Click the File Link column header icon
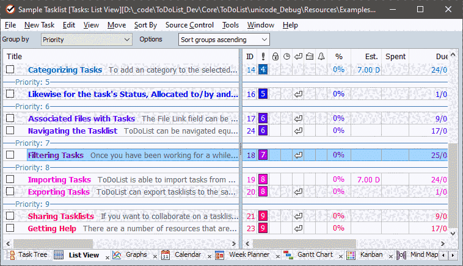This screenshot has width=463, height=266. tap(310, 56)
